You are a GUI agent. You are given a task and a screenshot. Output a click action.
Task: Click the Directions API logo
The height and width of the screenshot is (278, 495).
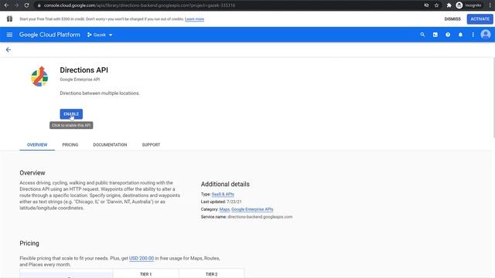(x=39, y=76)
